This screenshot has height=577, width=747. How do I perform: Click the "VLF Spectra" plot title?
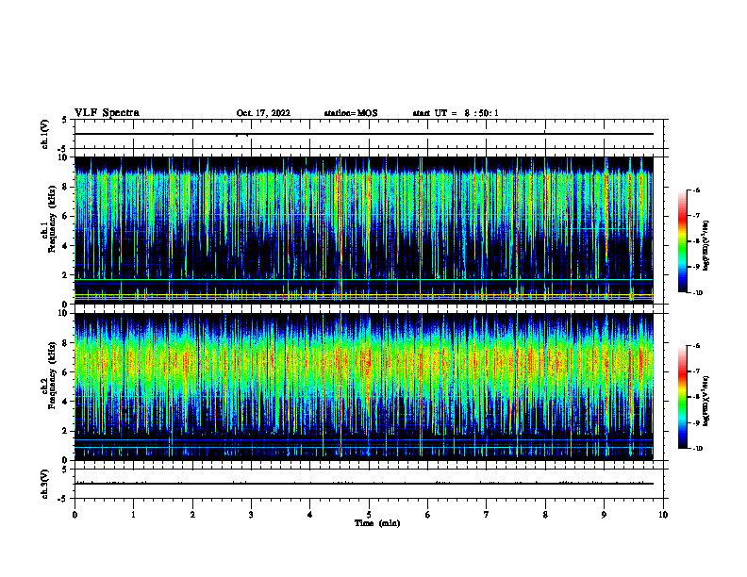pos(107,113)
